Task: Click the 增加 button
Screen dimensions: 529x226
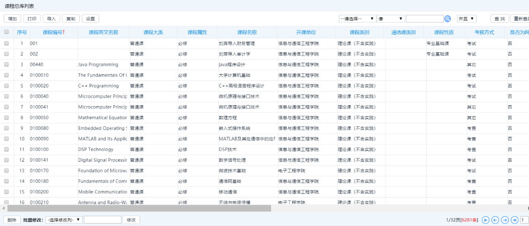Action: tap(12, 19)
